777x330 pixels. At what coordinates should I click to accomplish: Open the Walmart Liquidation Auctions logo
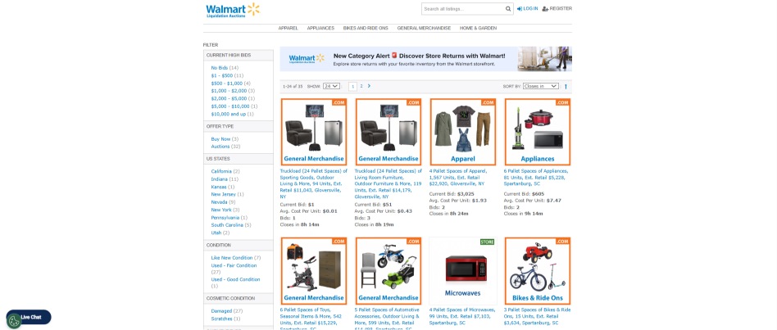tap(233, 10)
